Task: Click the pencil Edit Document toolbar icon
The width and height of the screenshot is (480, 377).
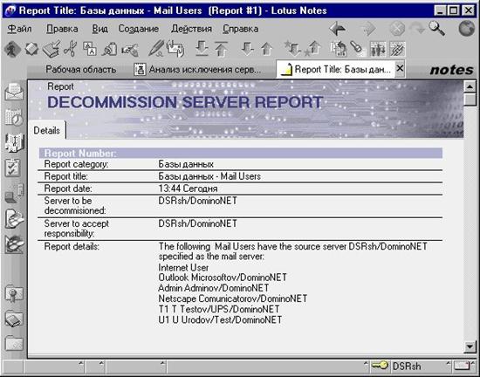Action: tap(156, 49)
